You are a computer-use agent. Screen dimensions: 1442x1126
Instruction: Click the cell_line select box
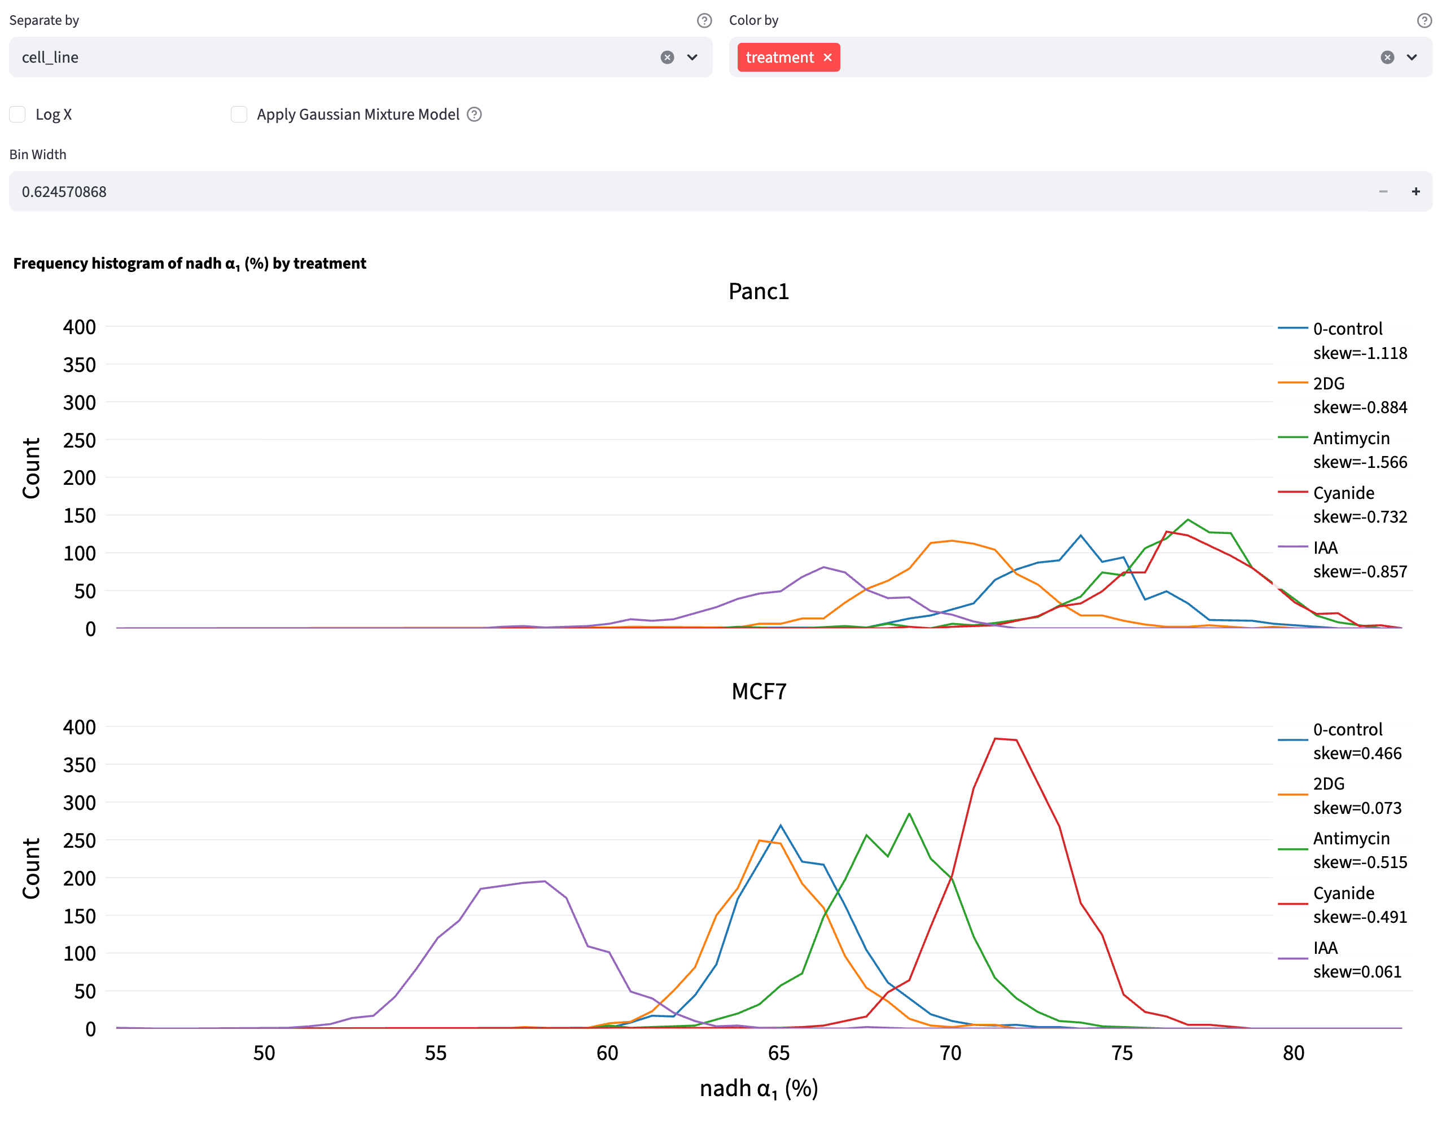pyautogui.click(x=361, y=58)
